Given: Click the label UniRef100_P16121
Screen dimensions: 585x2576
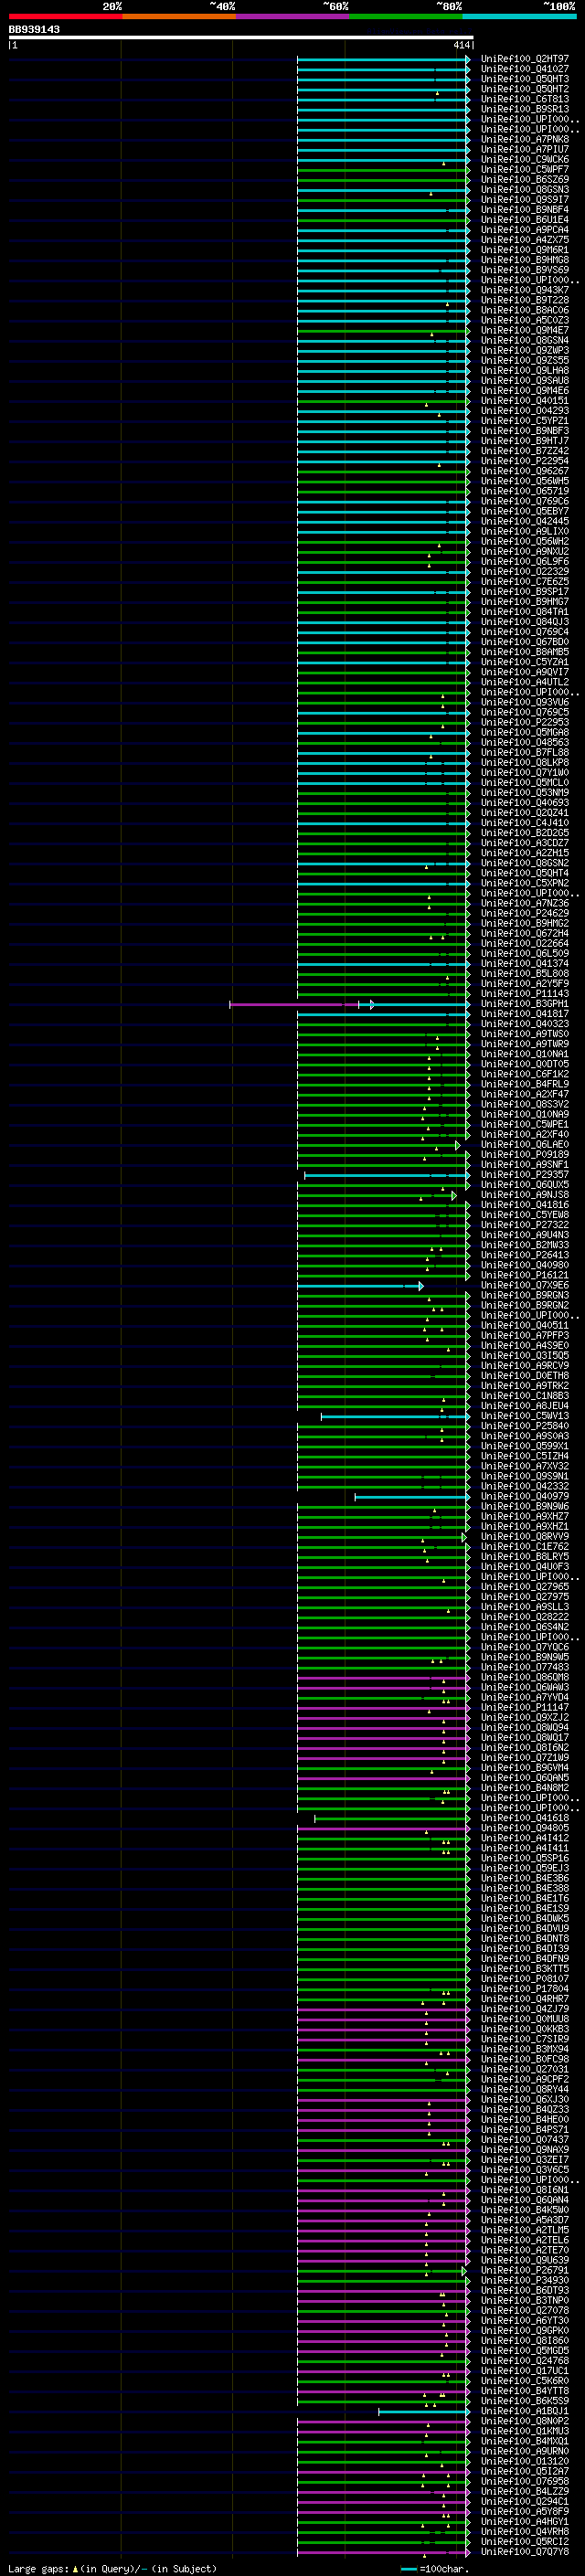Looking at the screenshot, I should (x=524, y=1275).
